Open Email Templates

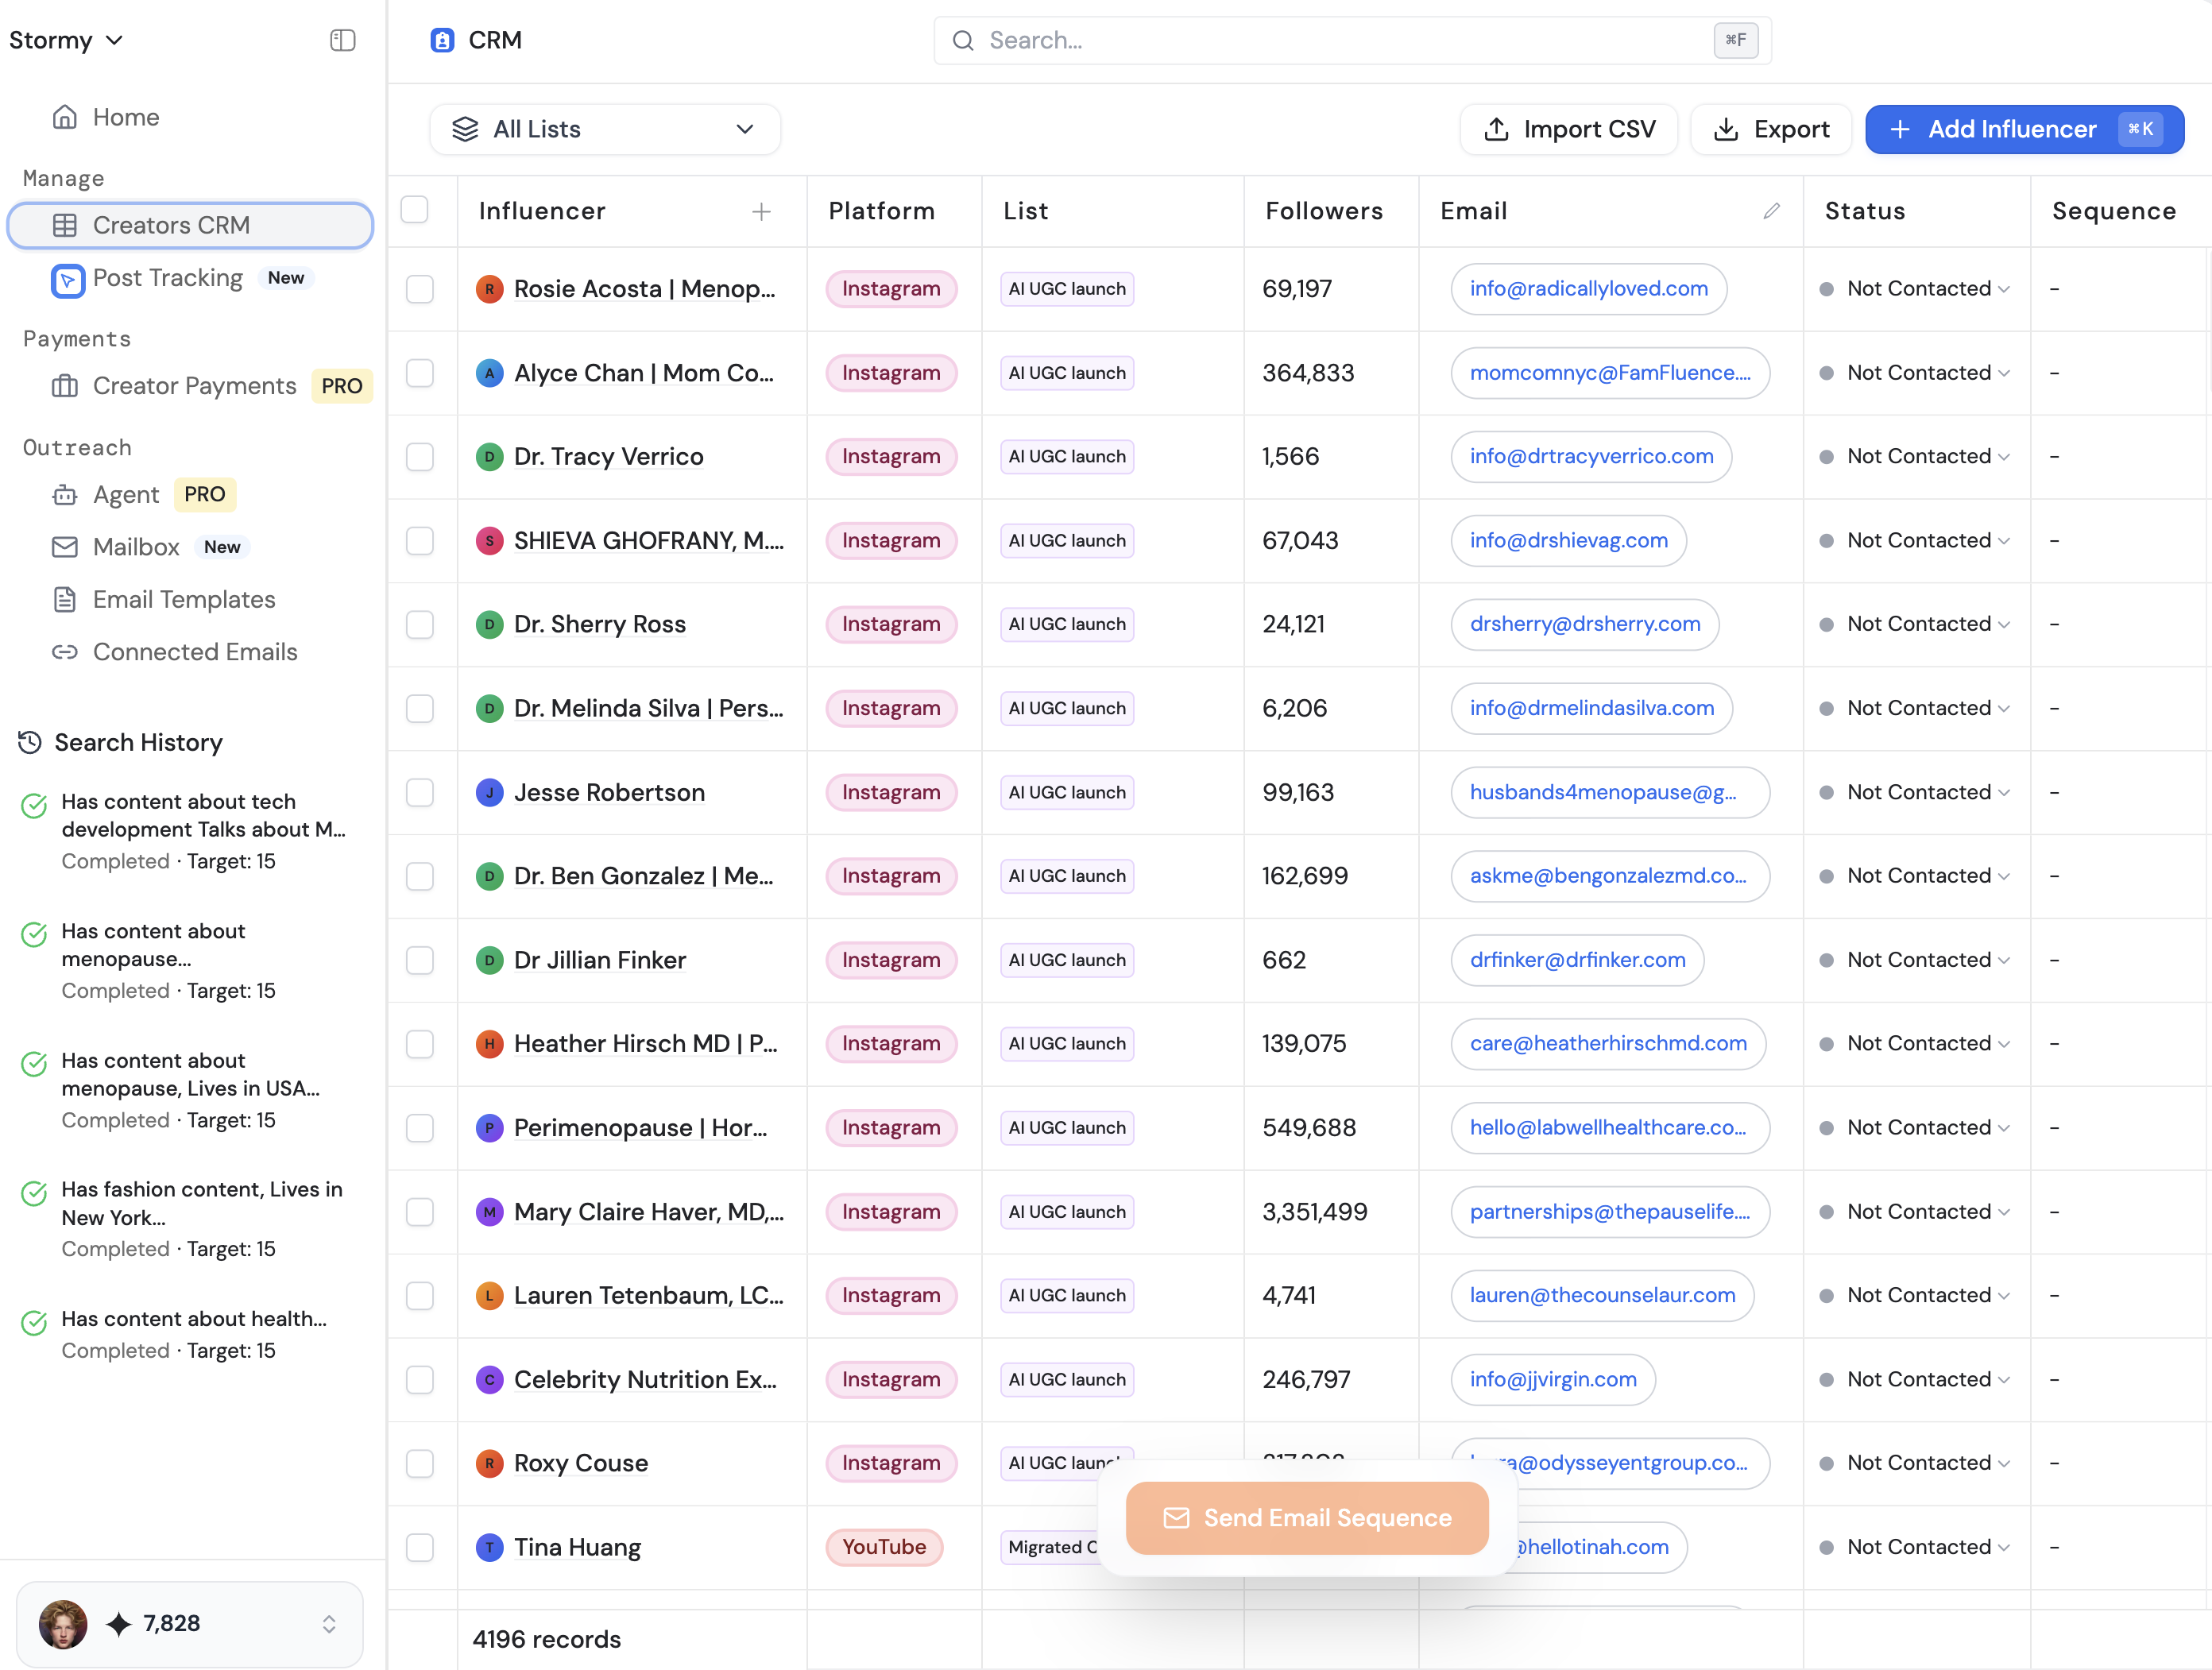click(184, 599)
